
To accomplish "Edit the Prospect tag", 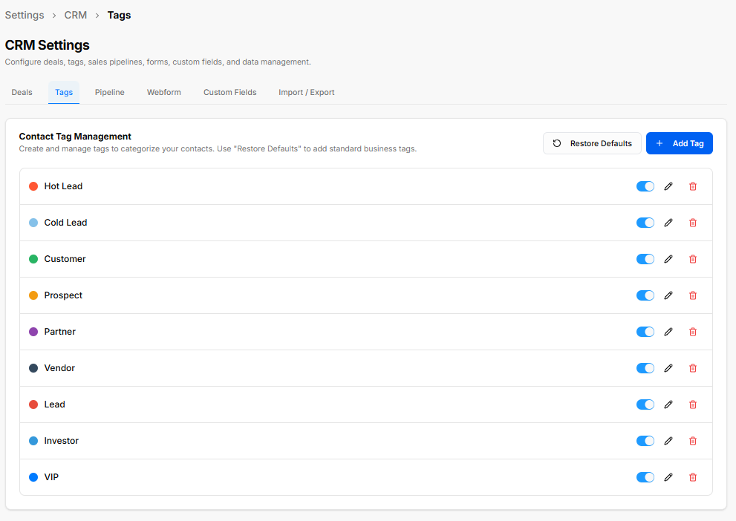I will click(x=668, y=295).
